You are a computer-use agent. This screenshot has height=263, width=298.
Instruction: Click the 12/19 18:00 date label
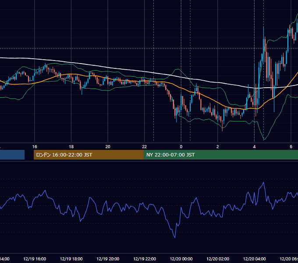point(71,259)
